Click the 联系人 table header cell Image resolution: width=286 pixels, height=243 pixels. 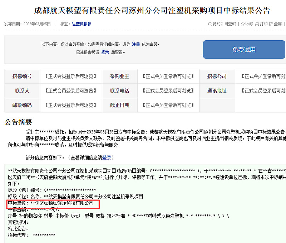tap(22, 91)
